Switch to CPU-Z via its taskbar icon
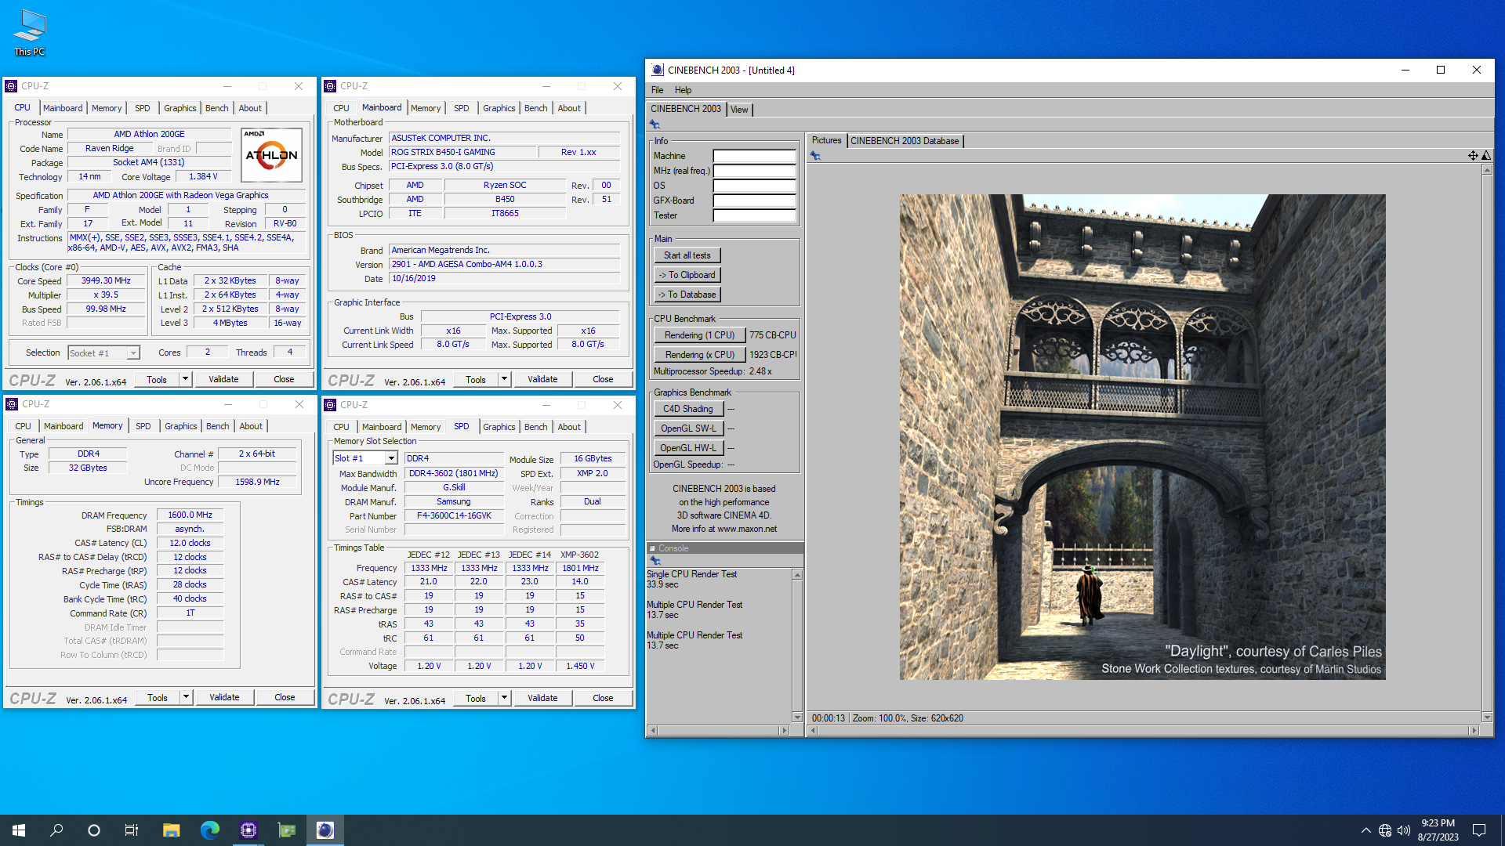 pos(248,830)
